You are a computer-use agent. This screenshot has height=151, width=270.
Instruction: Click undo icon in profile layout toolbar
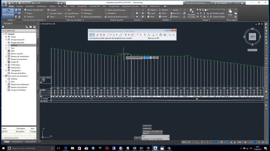170,35
